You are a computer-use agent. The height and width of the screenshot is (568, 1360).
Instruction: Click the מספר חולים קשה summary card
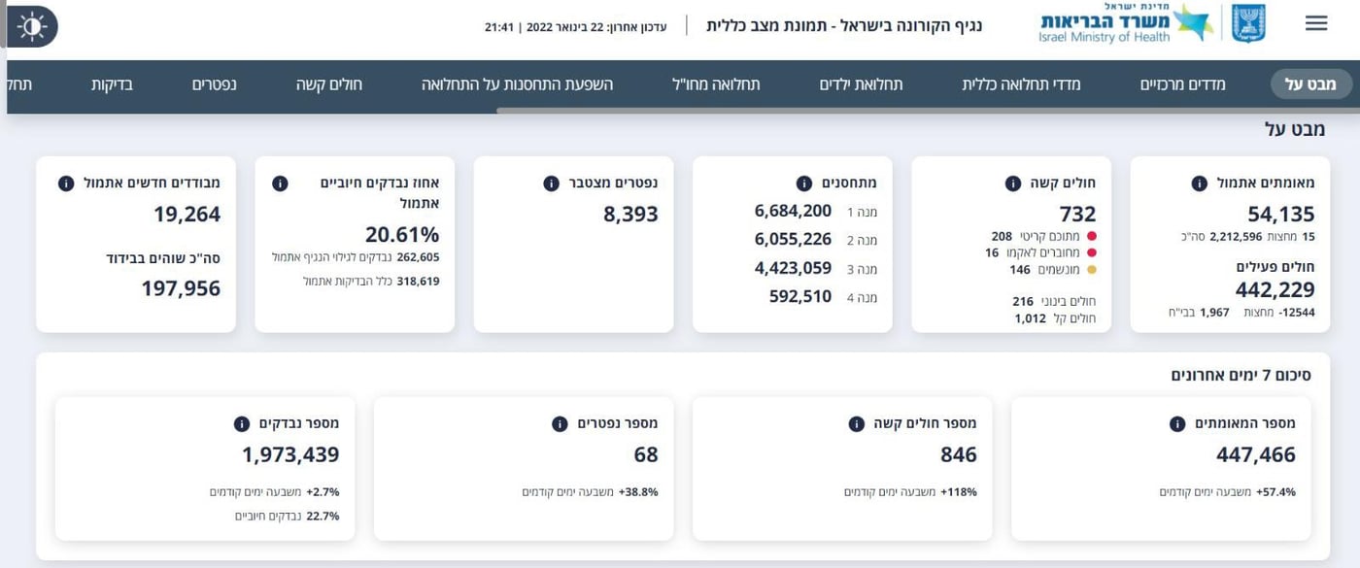(x=841, y=467)
